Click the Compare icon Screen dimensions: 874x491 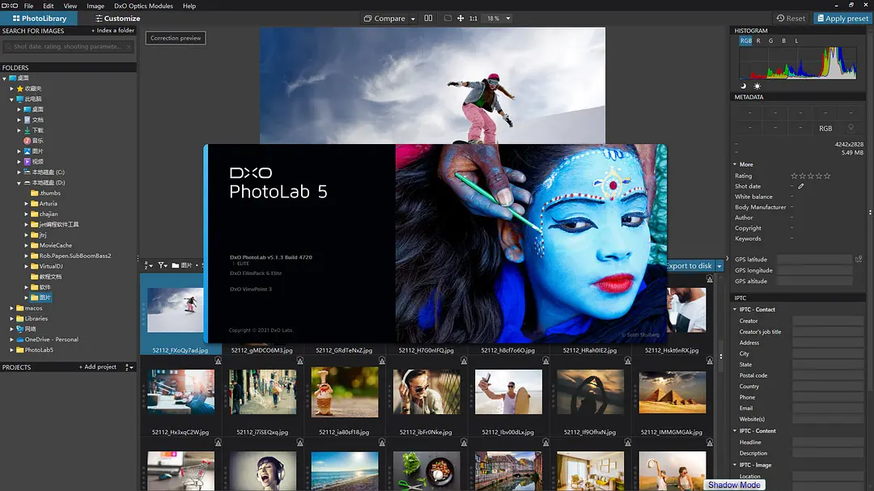tap(368, 19)
